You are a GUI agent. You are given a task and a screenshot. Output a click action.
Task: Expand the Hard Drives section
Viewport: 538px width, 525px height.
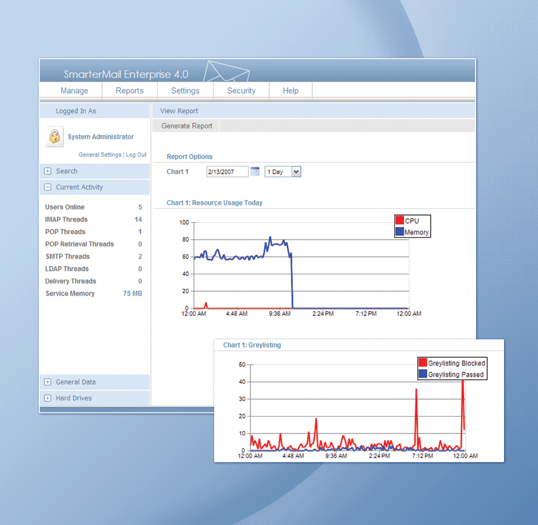[x=48, y=398]
